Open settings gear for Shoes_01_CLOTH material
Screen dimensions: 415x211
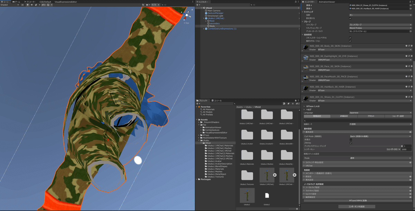coord(412,97)
